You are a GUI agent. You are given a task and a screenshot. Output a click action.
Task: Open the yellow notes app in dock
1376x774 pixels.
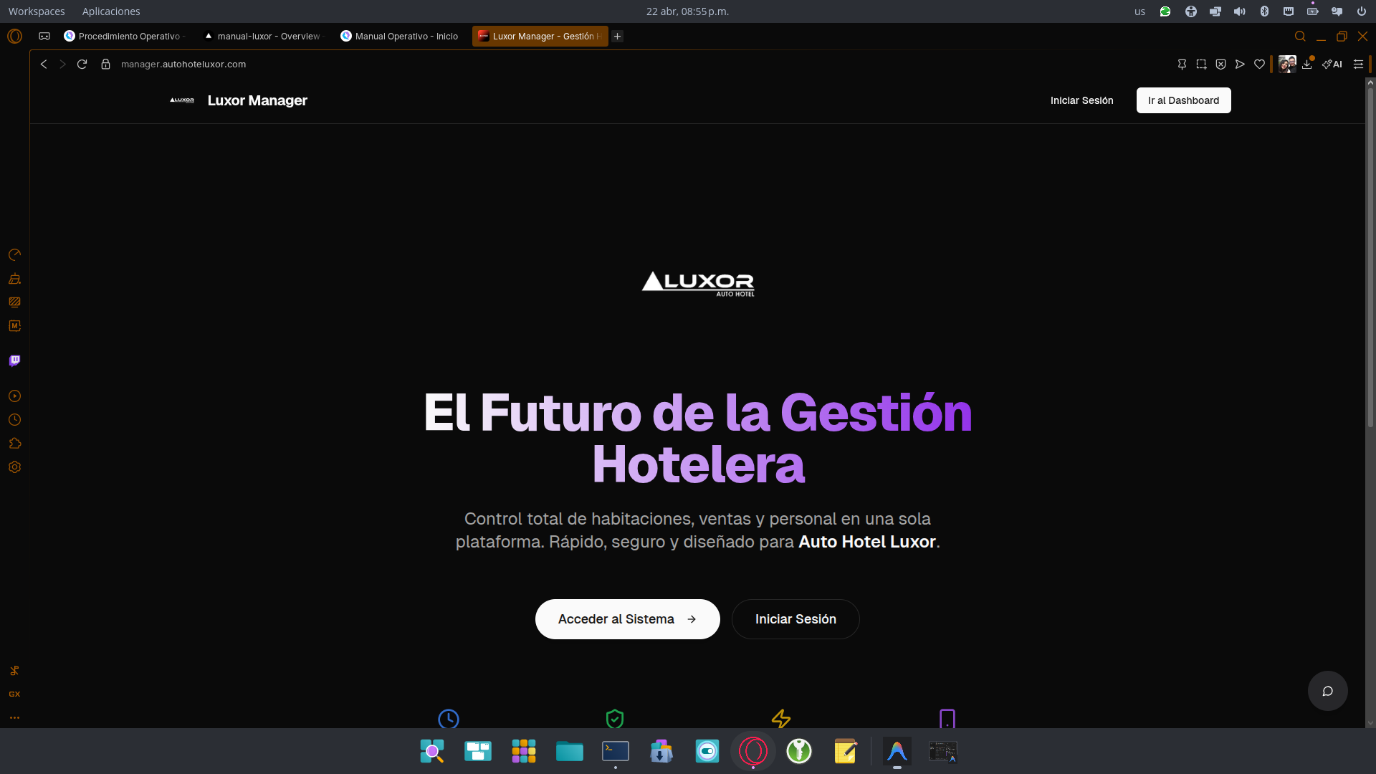(845, 751)
